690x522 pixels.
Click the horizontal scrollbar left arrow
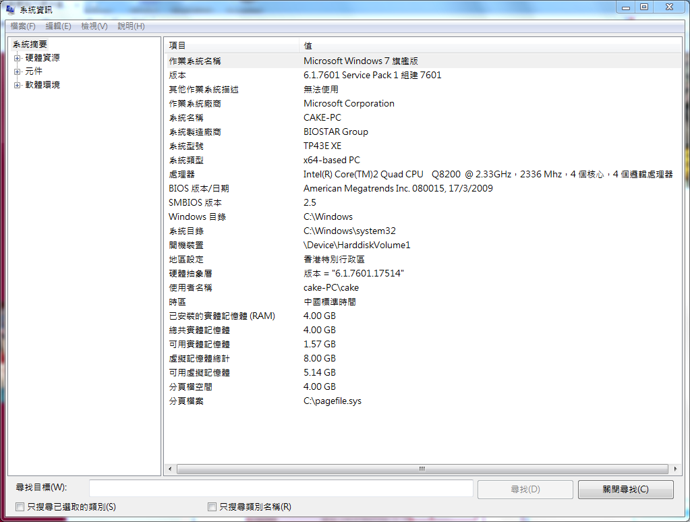[170, 469]
